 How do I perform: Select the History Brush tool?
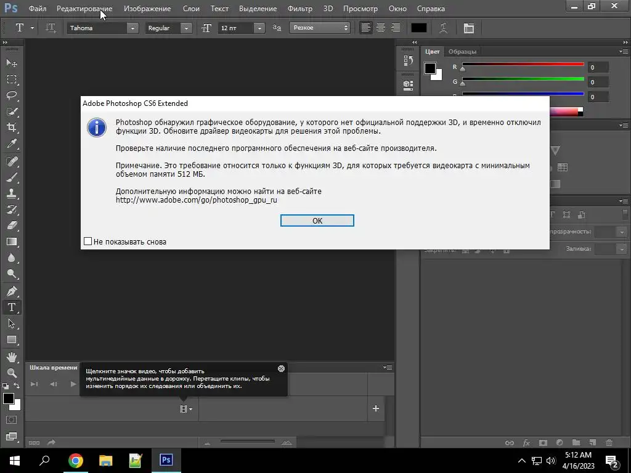11,209
